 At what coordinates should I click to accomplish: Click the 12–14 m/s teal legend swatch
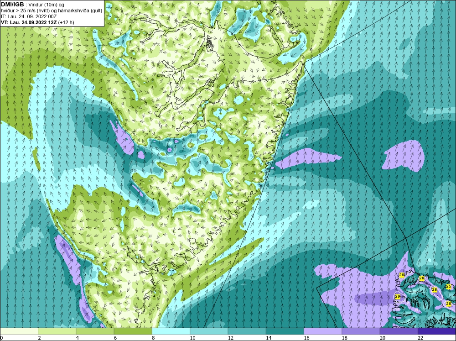pos(247,331)
